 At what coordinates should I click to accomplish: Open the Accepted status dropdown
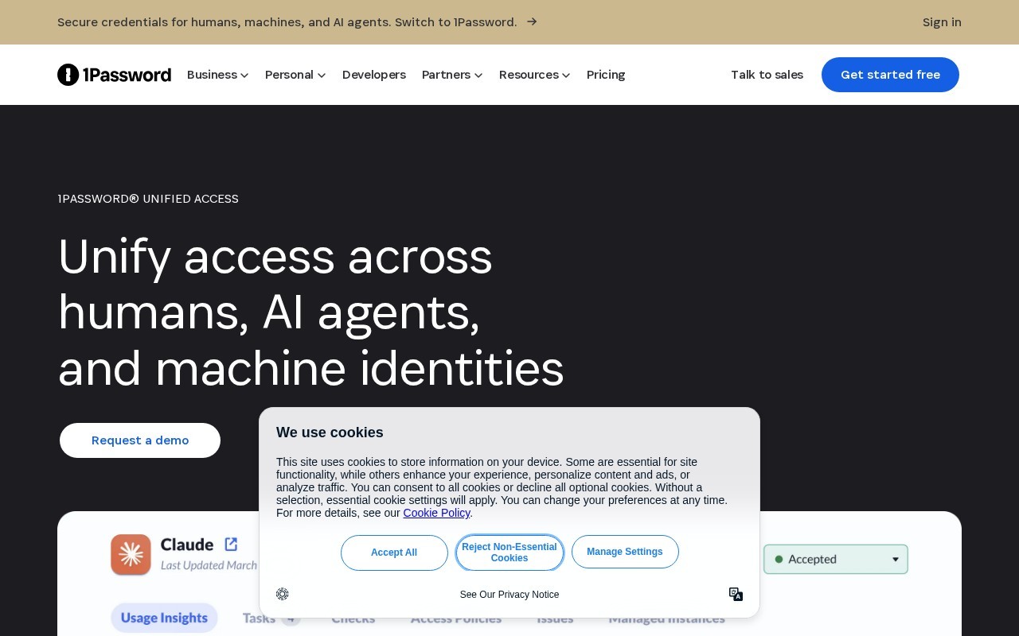[x=835, y=559]
